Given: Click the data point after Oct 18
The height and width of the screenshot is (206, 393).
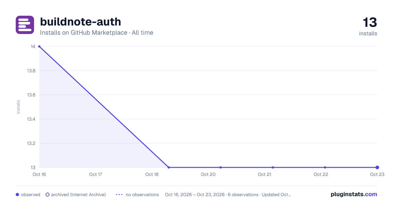Looking at the screenshot, I should [x=169, y=167].
